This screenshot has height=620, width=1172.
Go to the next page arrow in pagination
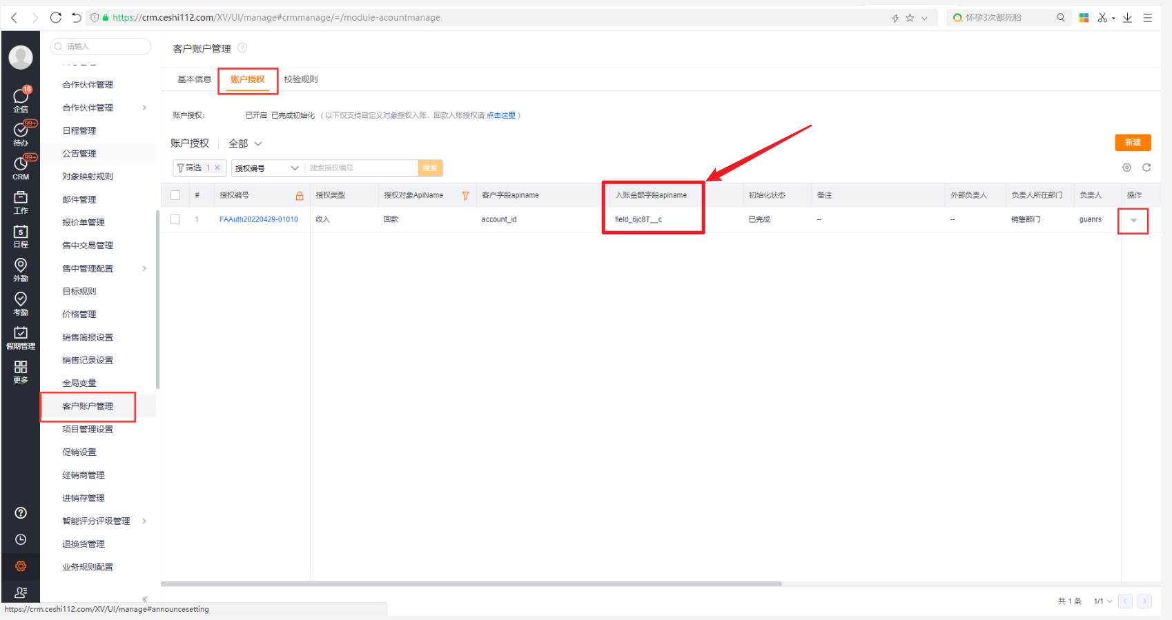click(x=1144, y=601)
